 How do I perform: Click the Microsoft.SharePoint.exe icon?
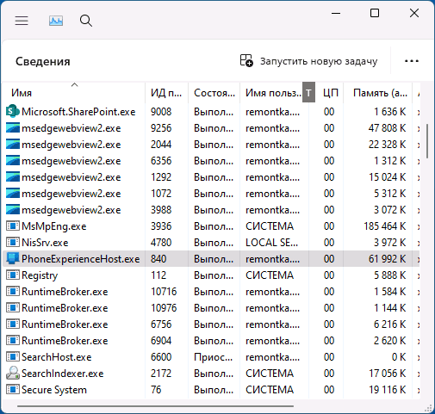point(13,112)
